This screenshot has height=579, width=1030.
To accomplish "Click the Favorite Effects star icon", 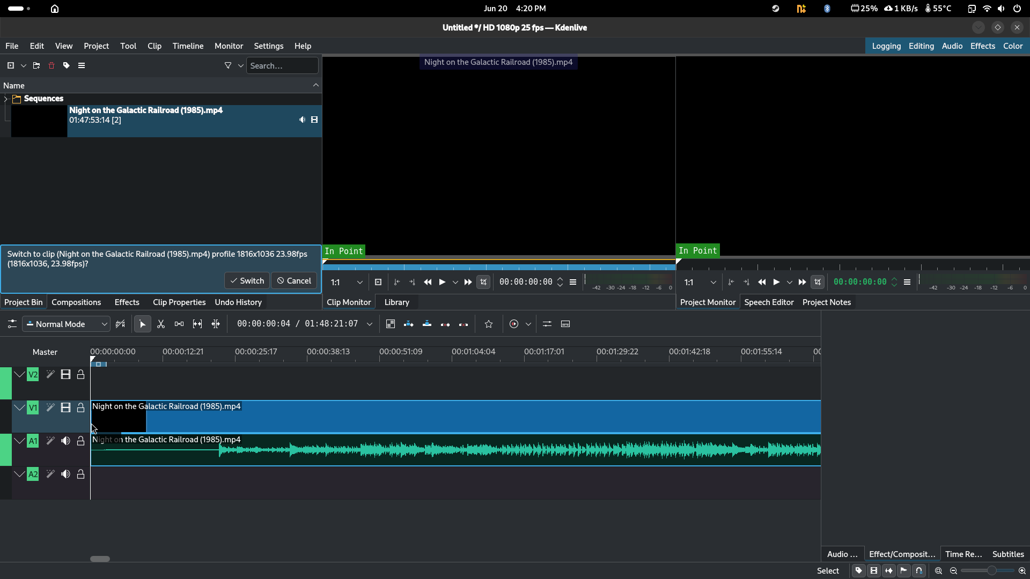I will point(489,324).
